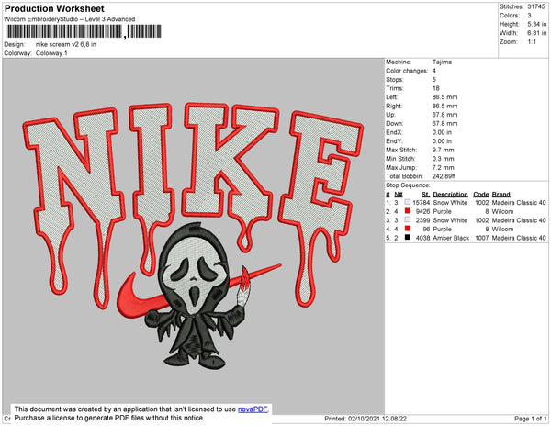
Task: Click the Width value '6.81 in'
Action: (x=537, y=33)
